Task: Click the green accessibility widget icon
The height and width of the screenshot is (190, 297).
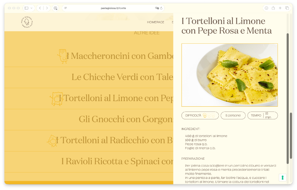Action: pyautogui.click(x=283, y=177)
